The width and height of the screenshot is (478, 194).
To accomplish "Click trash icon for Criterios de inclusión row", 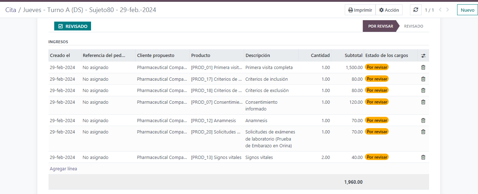I will point(423,79).
